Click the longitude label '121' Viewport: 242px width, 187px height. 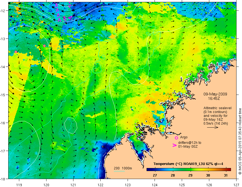point(73,185)
